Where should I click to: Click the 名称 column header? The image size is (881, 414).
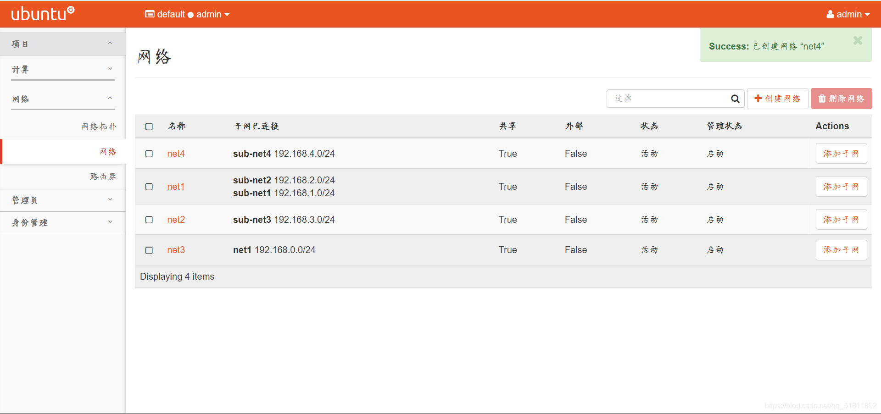pyautogui.click(x=177, y=126)
